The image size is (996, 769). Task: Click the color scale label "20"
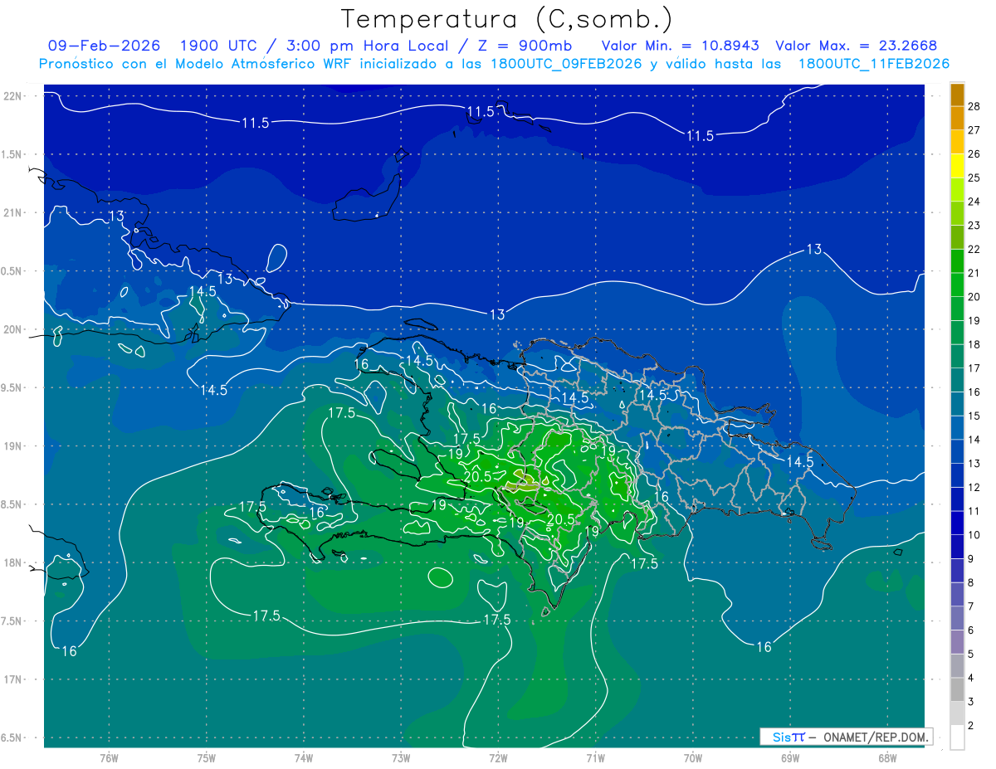974,297
